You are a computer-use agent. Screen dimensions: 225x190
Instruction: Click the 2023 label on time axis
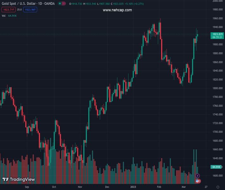[133, 187]
